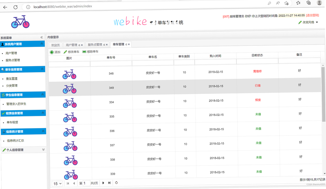Image resolution: width=326 pixels, height=189 pixels.
Task: Jump to the last table page
Action: pos(109,183)
